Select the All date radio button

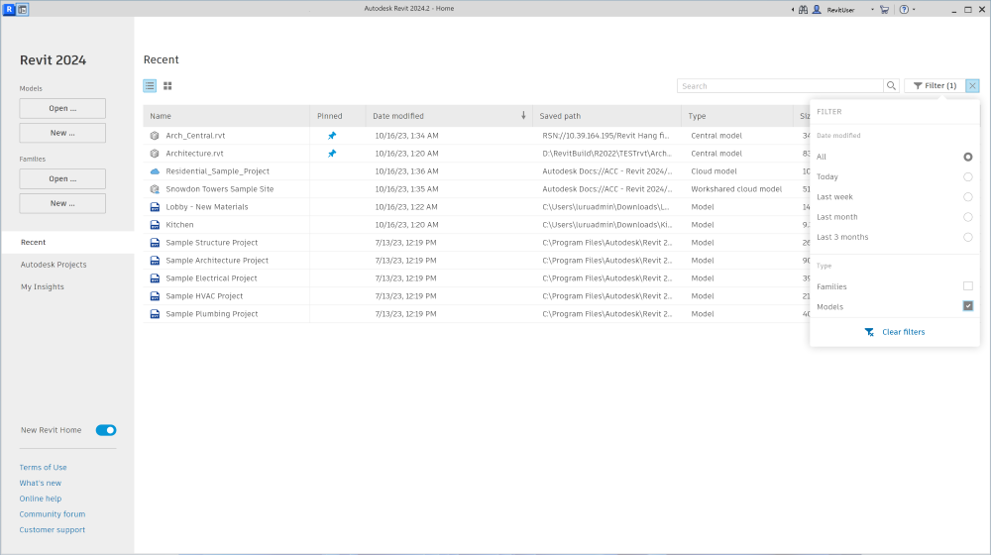point(967,157)
